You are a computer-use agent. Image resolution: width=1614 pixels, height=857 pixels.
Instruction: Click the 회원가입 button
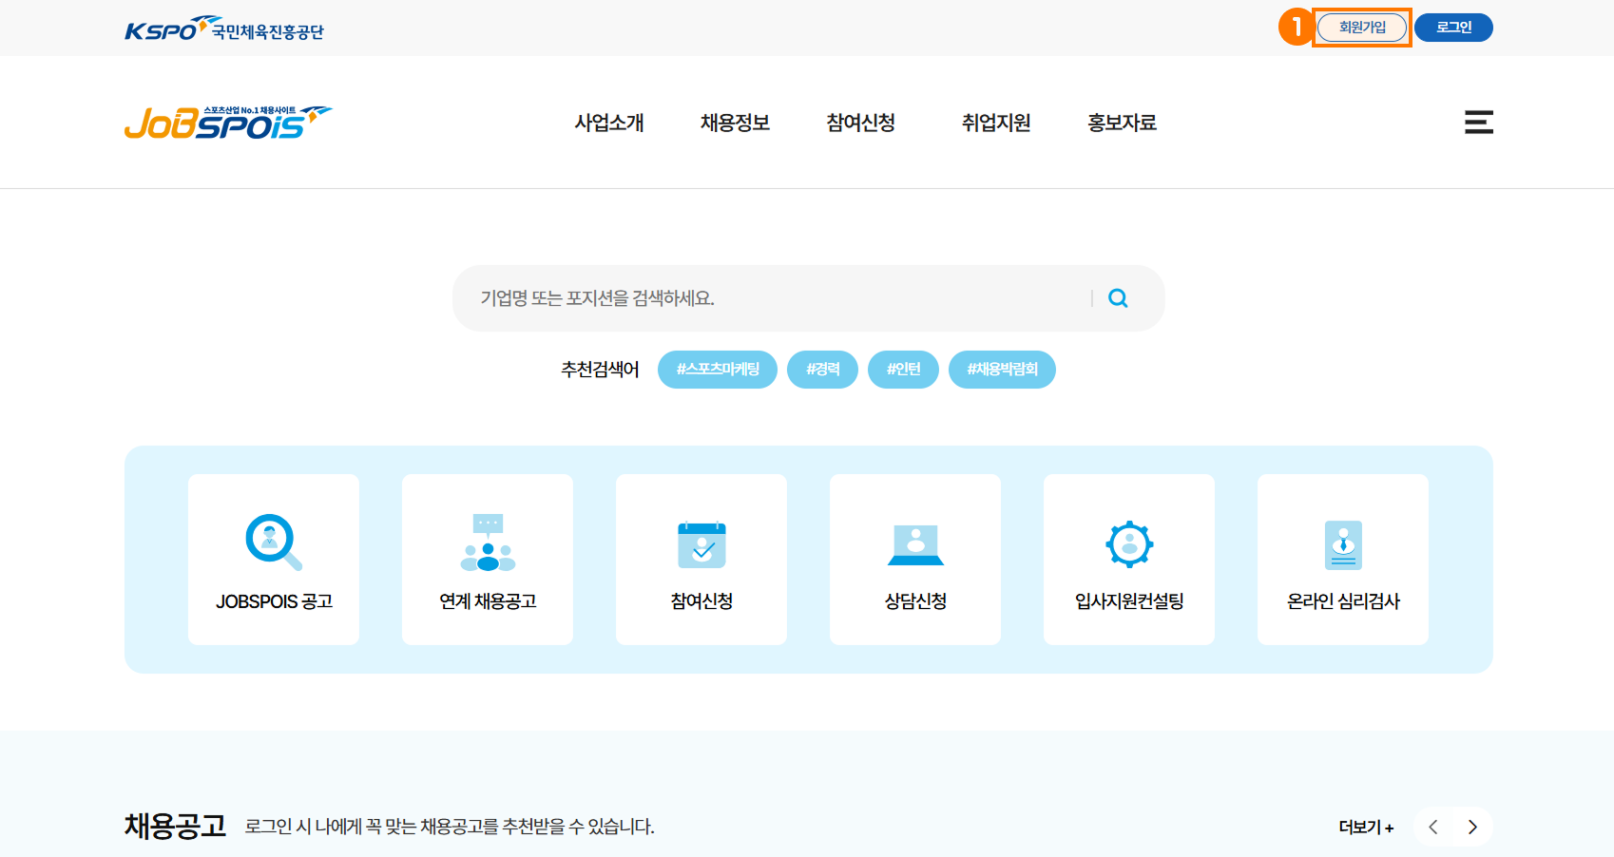tap(1362, 28)
